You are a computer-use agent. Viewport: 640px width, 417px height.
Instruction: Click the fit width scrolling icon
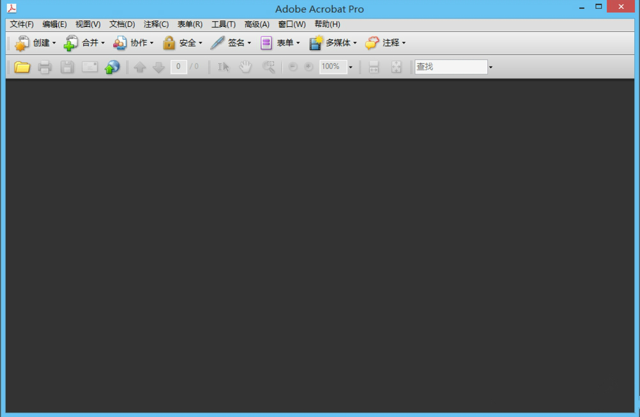click(374, 67)
